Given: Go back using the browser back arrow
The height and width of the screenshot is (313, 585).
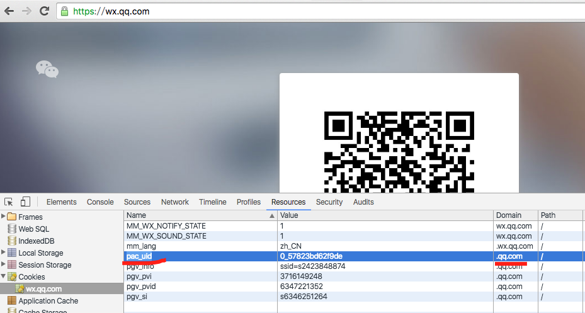Looking at the screenshot, I should (x=9, y=11).
